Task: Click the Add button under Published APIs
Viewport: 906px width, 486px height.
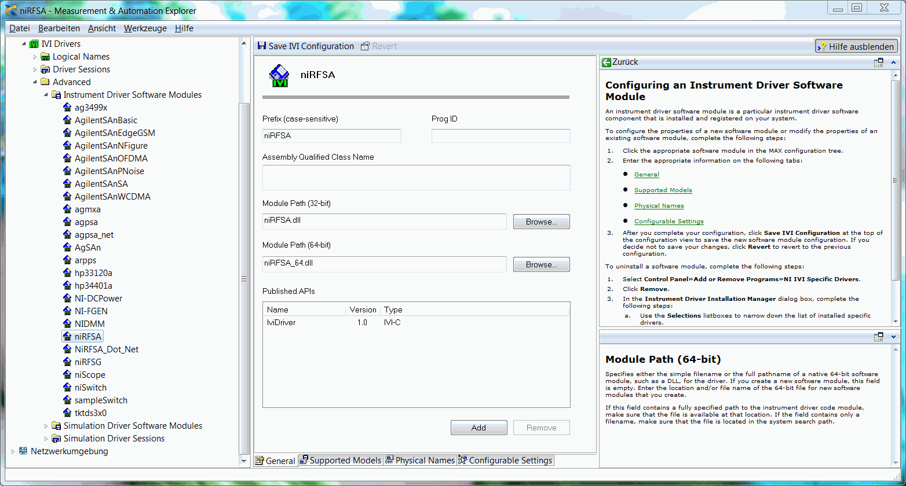Action: point(479,428)
